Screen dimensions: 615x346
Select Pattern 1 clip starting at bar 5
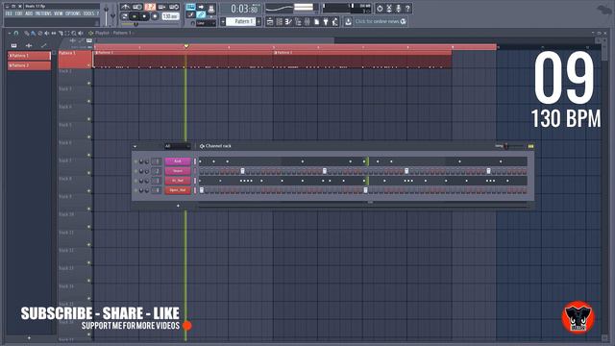362,59
